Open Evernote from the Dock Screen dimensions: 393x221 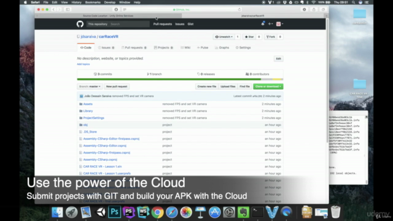tap(243, 212)
